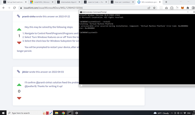195x115 pixels.
Task: Close the Learn to Code tab
Action: click(106, 2)
